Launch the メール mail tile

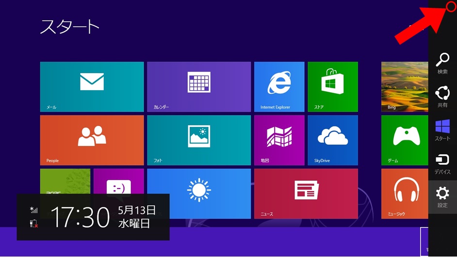(92, 86)
